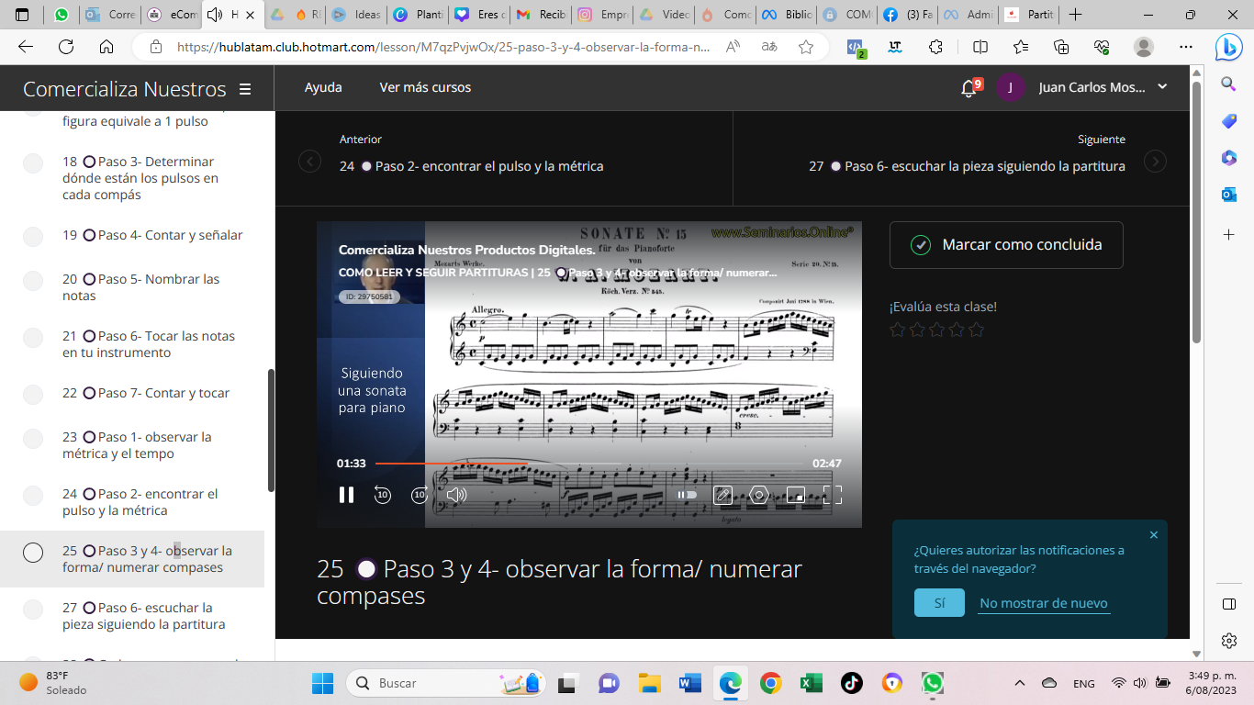Image resolution: width=1254 pixels, height=705 pixels.
Task: Mark lesson 22 Contar y tocar circle
Action: pos(33,394)
